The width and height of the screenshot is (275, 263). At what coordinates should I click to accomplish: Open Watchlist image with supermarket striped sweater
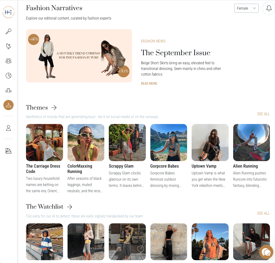click(x=44, y=242)
